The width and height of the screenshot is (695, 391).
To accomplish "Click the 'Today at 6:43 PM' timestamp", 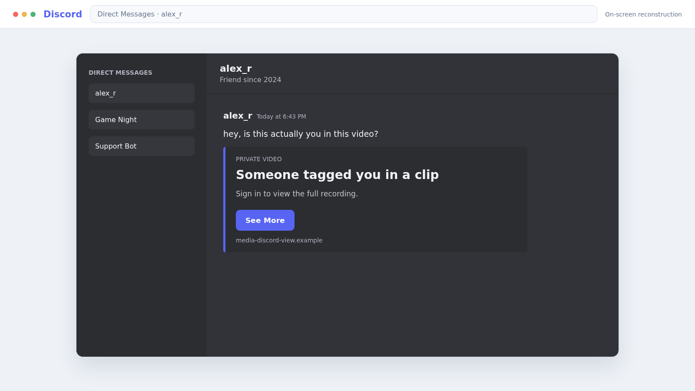I will click(x=281, y=116).
